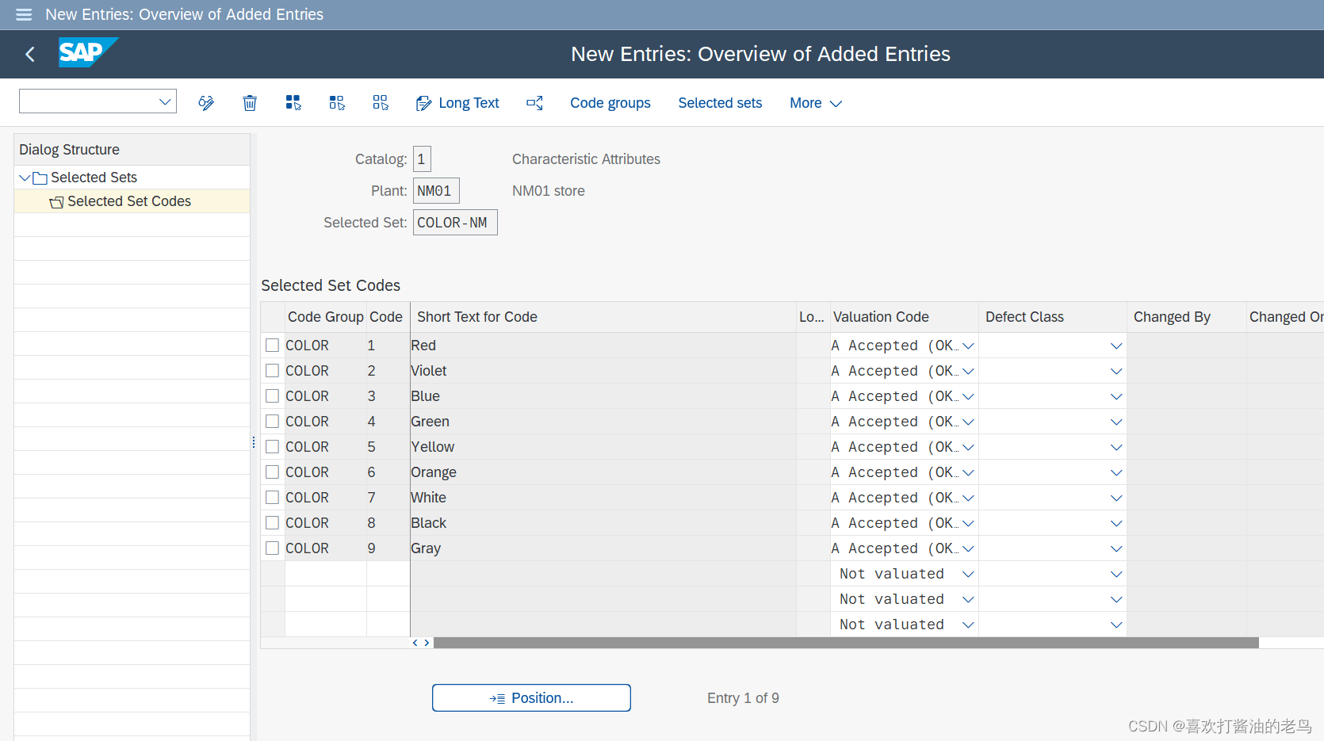
Task: Open the More menu in the toolbar
Action: [814, 102]
